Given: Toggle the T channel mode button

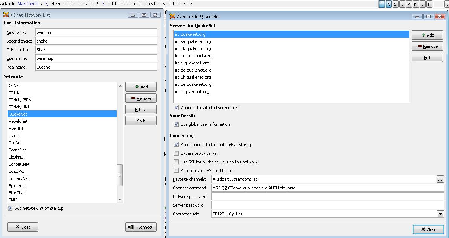Looking at the screenshot, I should click(382, 4).
